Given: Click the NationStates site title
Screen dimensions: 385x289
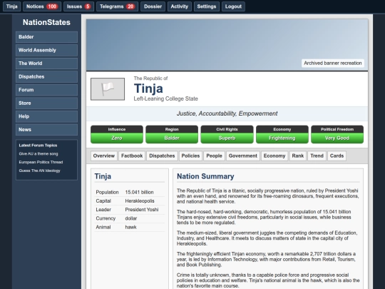Looking at the screenshot, I should click(46, 22).
